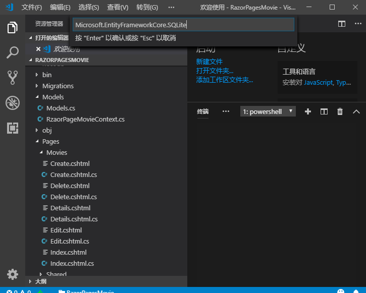
Task: Open the Manage gear menu
Action: (x=13, y=274)
